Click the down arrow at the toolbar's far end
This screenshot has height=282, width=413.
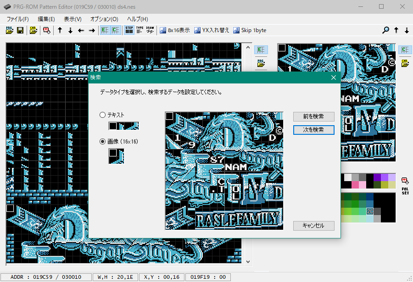pyautogui.click(x=407, y=30)
